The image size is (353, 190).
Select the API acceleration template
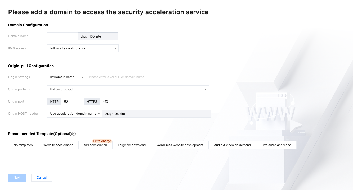(95, 145)
